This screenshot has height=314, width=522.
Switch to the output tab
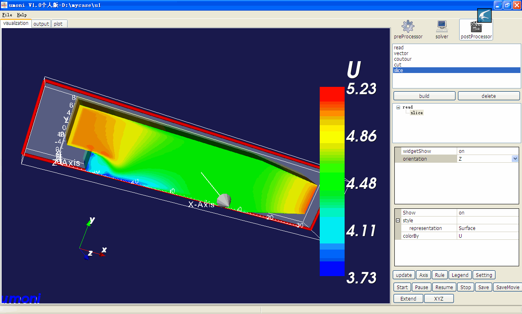pos(41,24)
